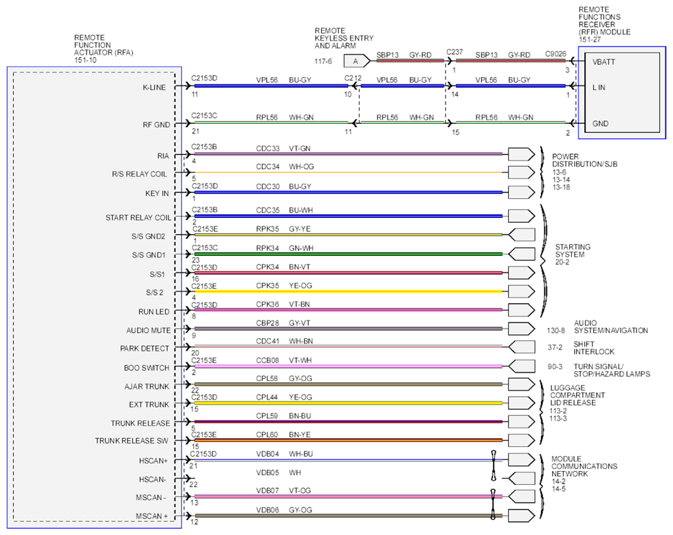Click the RIA wire destination arrow
Viewport: 673px width, 535px height.
522,154
